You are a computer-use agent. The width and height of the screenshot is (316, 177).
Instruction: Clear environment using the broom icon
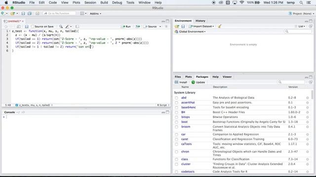tap(220, 26)
